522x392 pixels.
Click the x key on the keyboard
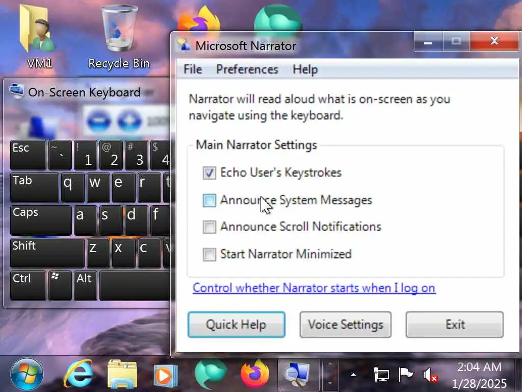(x=124, y=253)
